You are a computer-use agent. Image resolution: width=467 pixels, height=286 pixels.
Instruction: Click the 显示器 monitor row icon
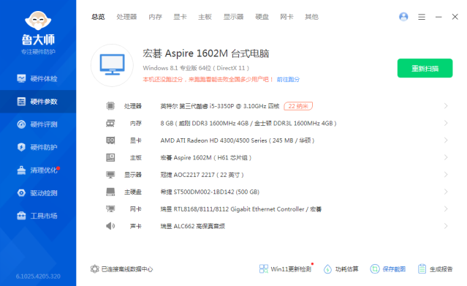(110, 175)
